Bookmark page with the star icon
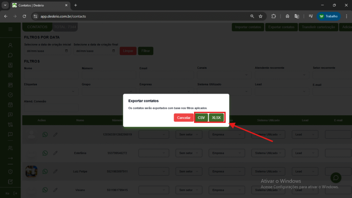The height and width of the screenshot is (198, 352). (x=261, y=16)
